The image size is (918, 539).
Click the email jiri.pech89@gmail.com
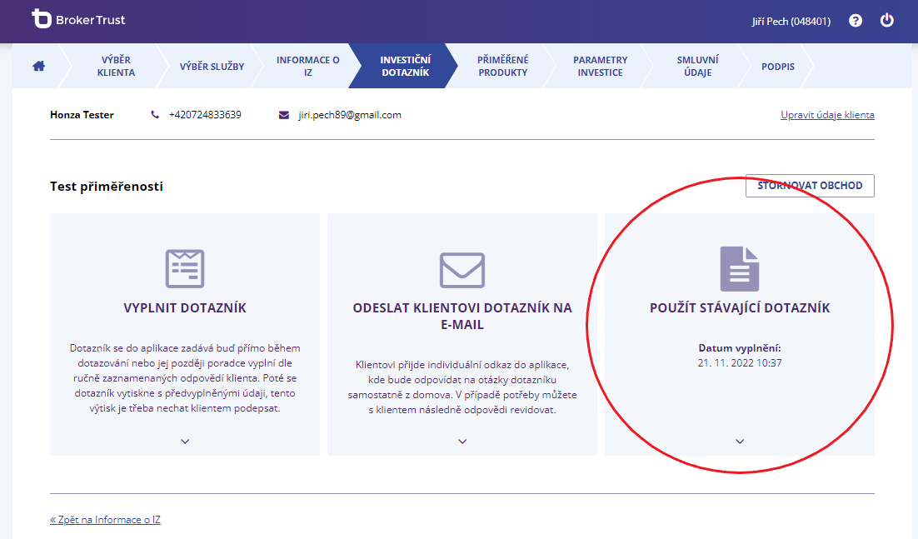click(x=350, y=115)
